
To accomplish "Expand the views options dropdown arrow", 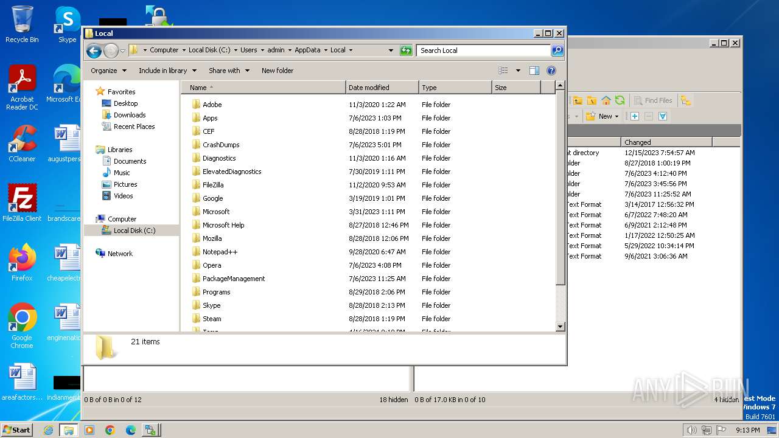I will pyautogui.click(x=518, y=71).
